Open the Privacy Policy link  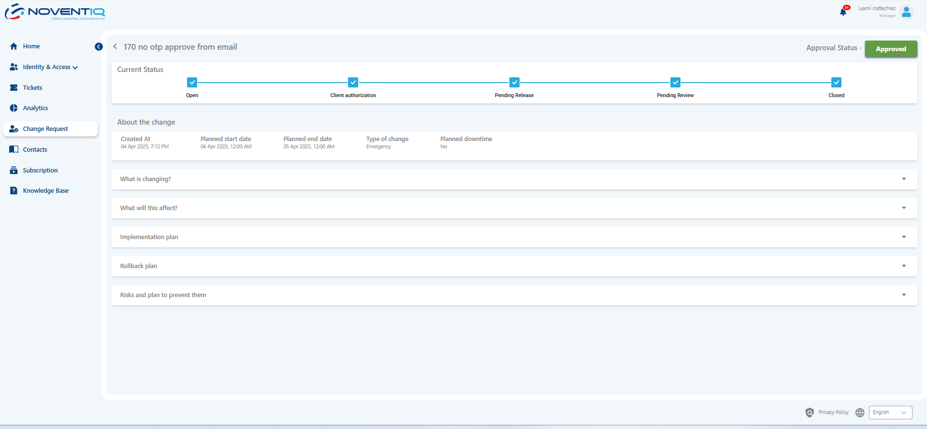[833, 413]
